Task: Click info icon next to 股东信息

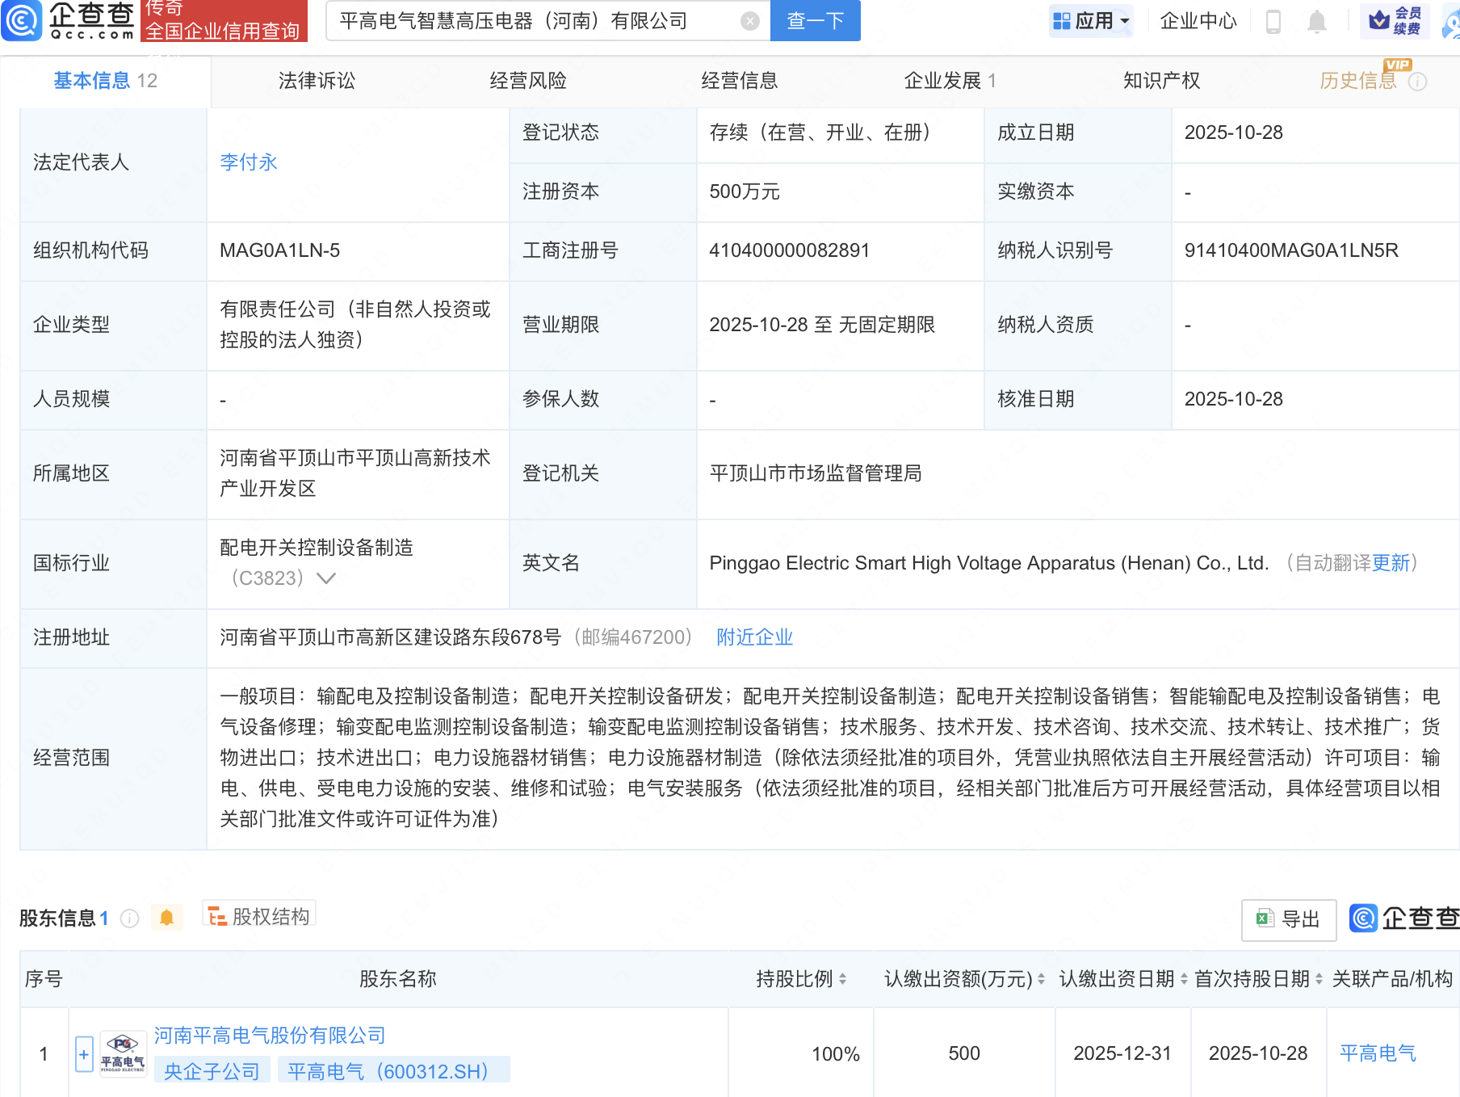Action: coord(129,918)
